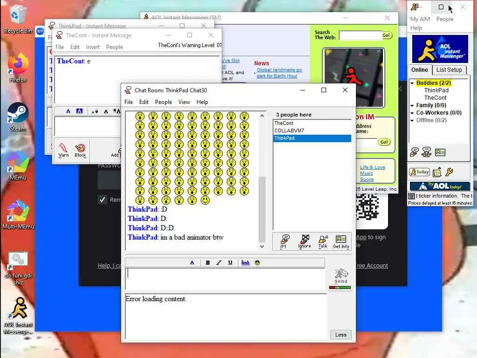Viewport: 477px width, 358px height.
Task: Click the text color icon in TheCont IM window
Action: [x=68, y=111]
